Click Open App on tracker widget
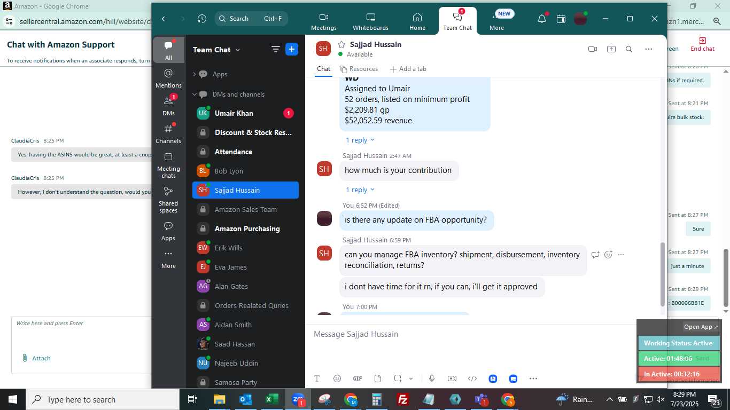Viewport: 730px width, 410px height. coord(701,327)
